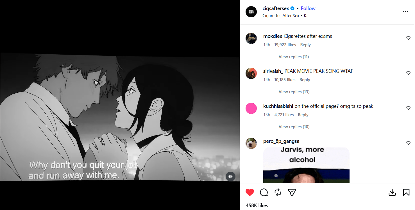Like kuchhisabishi's comment heart
415x210 pixels.
(408, 108)
